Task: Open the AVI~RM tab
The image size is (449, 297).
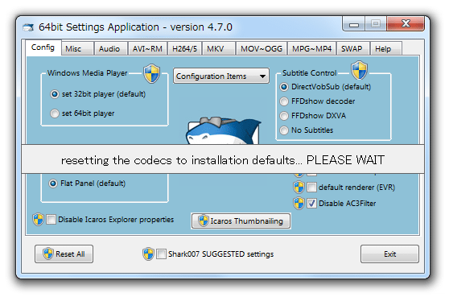Action: 148,48
